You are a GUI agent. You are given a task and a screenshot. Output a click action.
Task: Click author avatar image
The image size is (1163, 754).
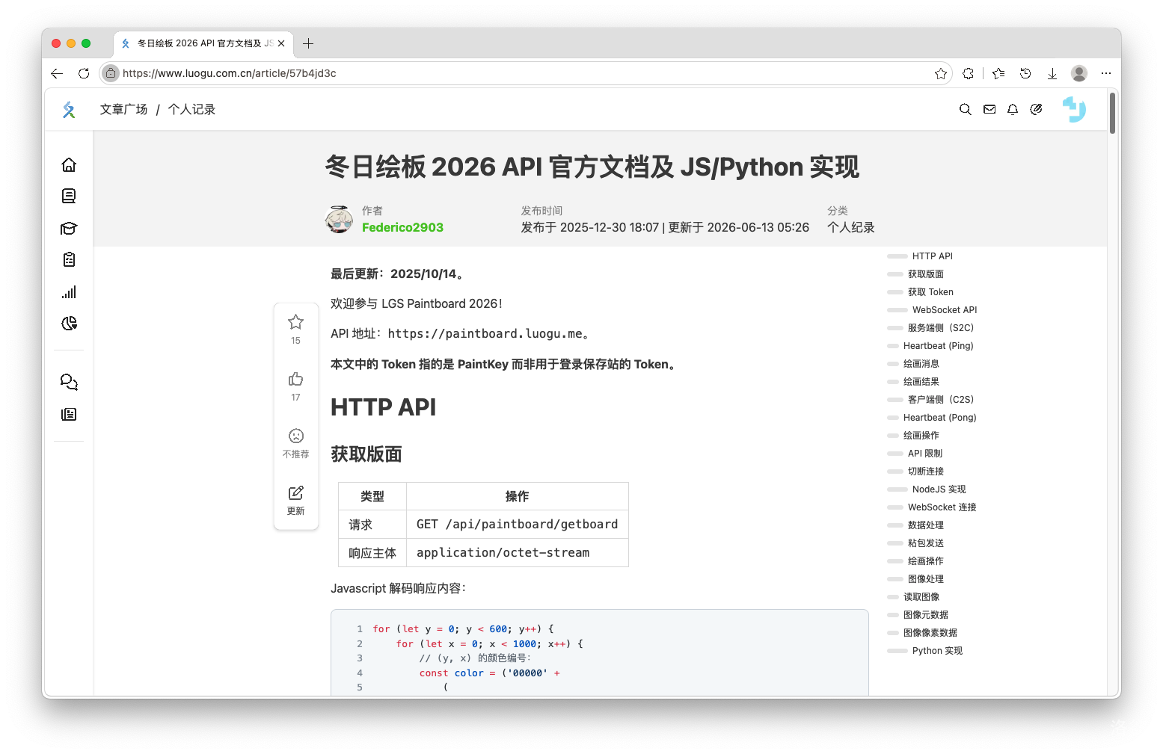point(340,219)
